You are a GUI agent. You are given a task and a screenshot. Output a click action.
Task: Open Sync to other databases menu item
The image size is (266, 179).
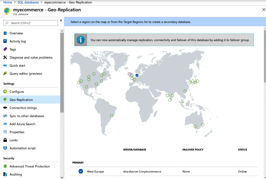pyautogui.click(x=27, y=116)
